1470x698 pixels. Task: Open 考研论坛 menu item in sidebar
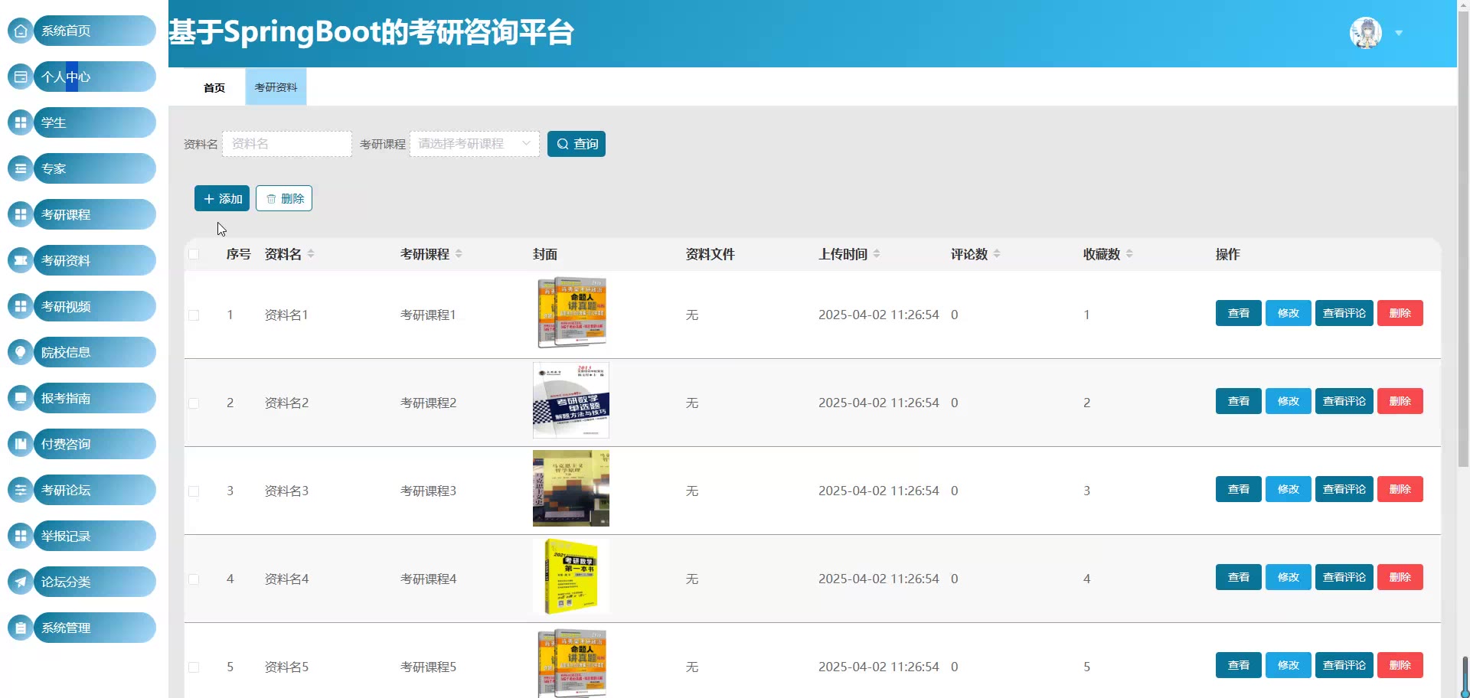click(93, 490)
